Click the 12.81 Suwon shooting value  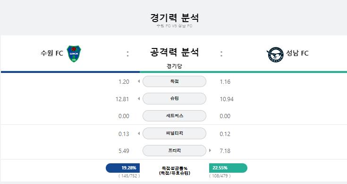122,99
